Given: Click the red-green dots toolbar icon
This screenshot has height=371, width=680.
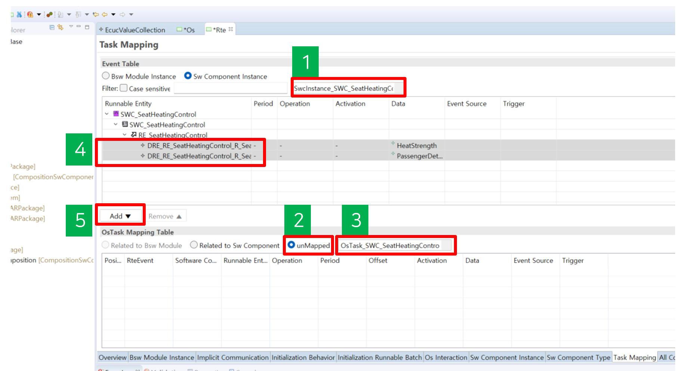Looking at the screenshot, I should [49, 15].
